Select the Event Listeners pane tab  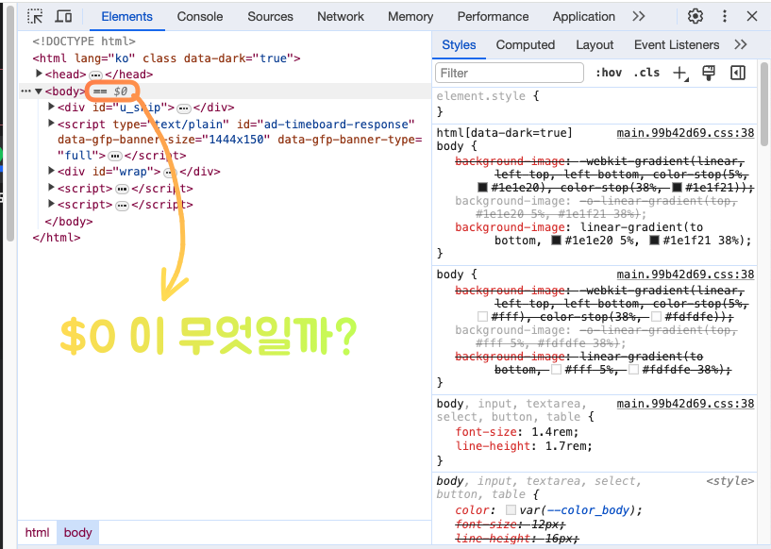point(676,44)
